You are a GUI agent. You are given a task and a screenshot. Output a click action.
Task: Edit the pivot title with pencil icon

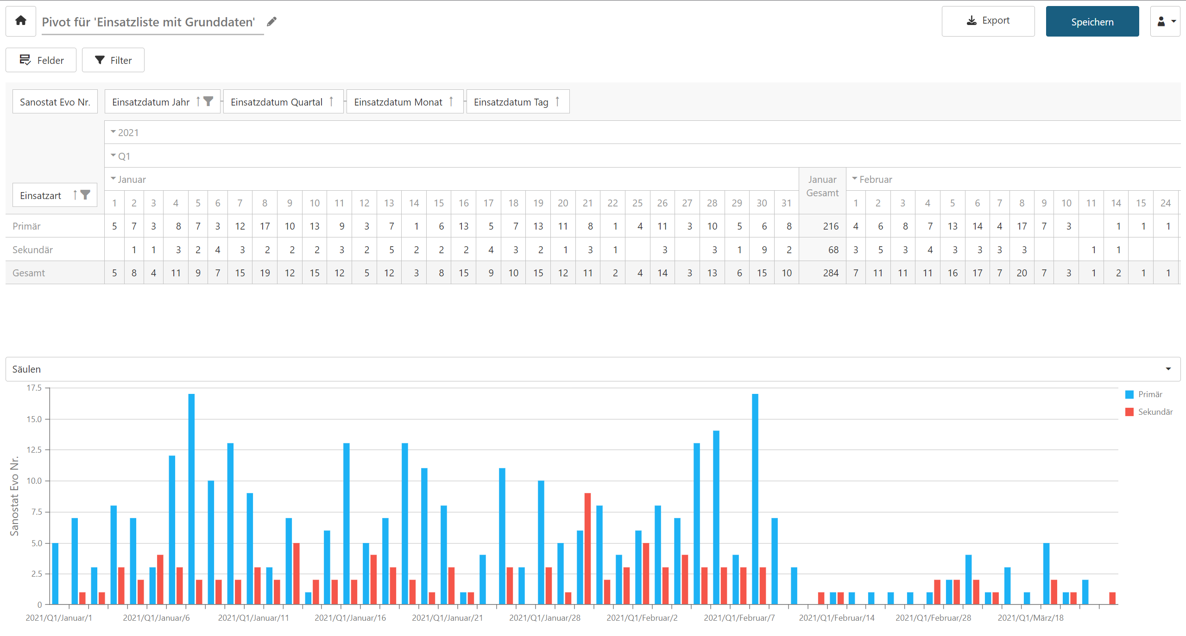pyautogui.click(x=272, y=22)
